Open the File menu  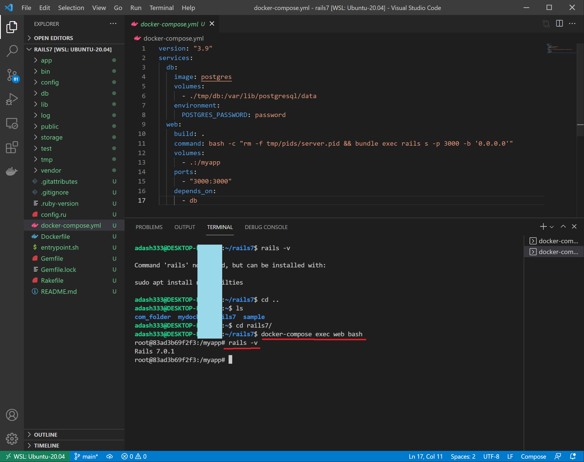26,8
